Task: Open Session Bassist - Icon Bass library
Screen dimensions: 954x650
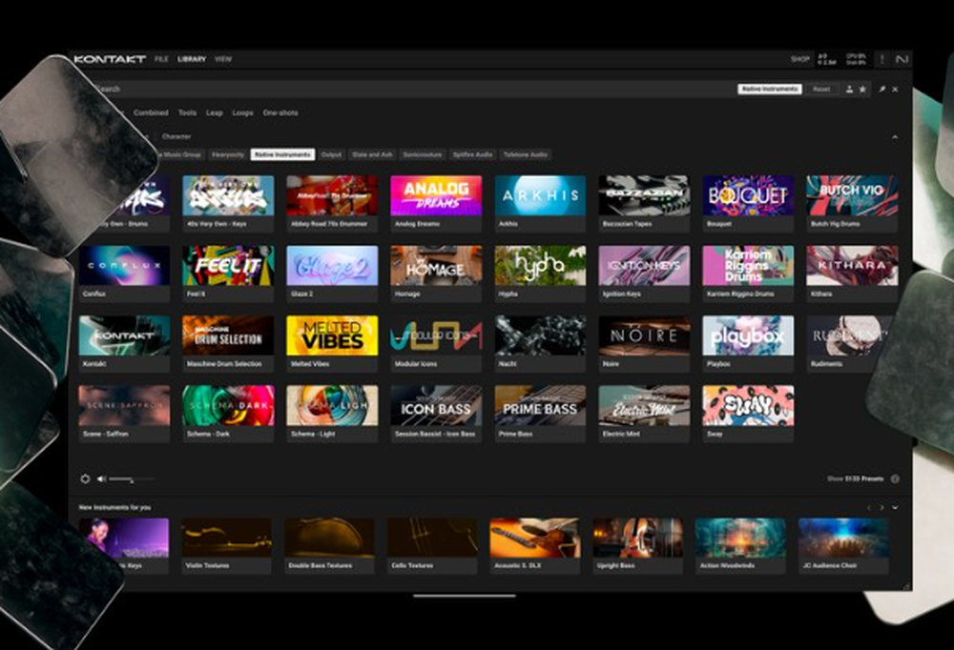Action: click(x=436, y=413)
